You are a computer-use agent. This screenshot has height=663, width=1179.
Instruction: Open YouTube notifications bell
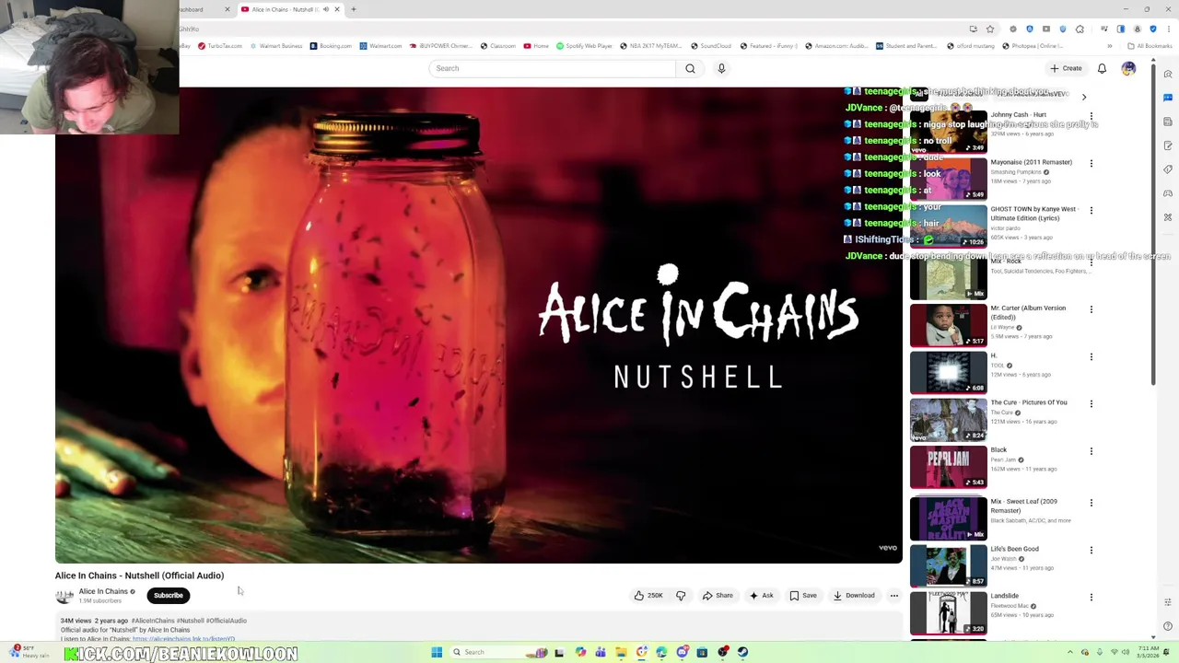pos(1102,68)
